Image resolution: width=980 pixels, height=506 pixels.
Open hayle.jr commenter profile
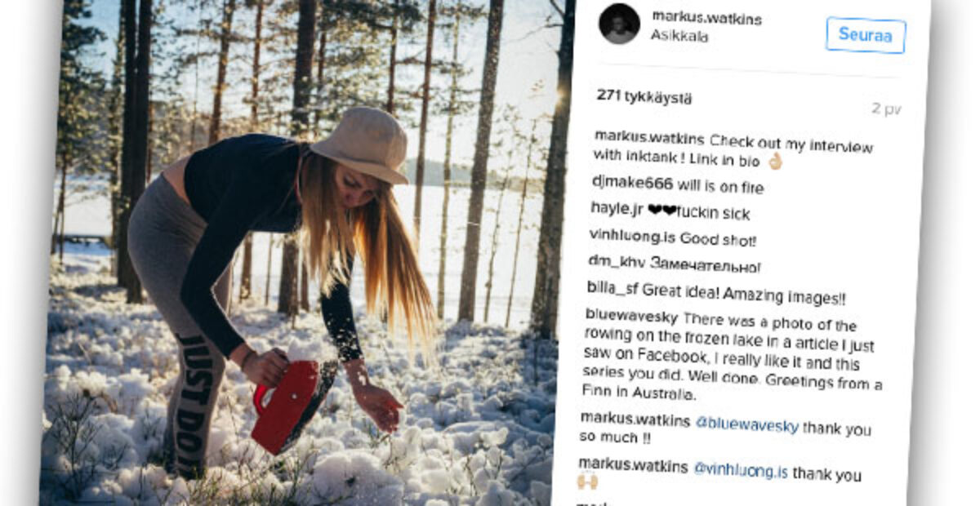(617, 210)
